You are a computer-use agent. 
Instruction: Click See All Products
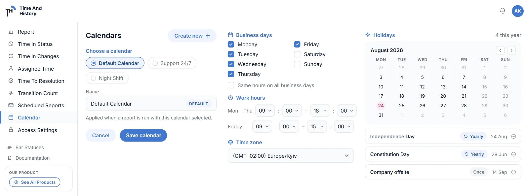(35, 182)
